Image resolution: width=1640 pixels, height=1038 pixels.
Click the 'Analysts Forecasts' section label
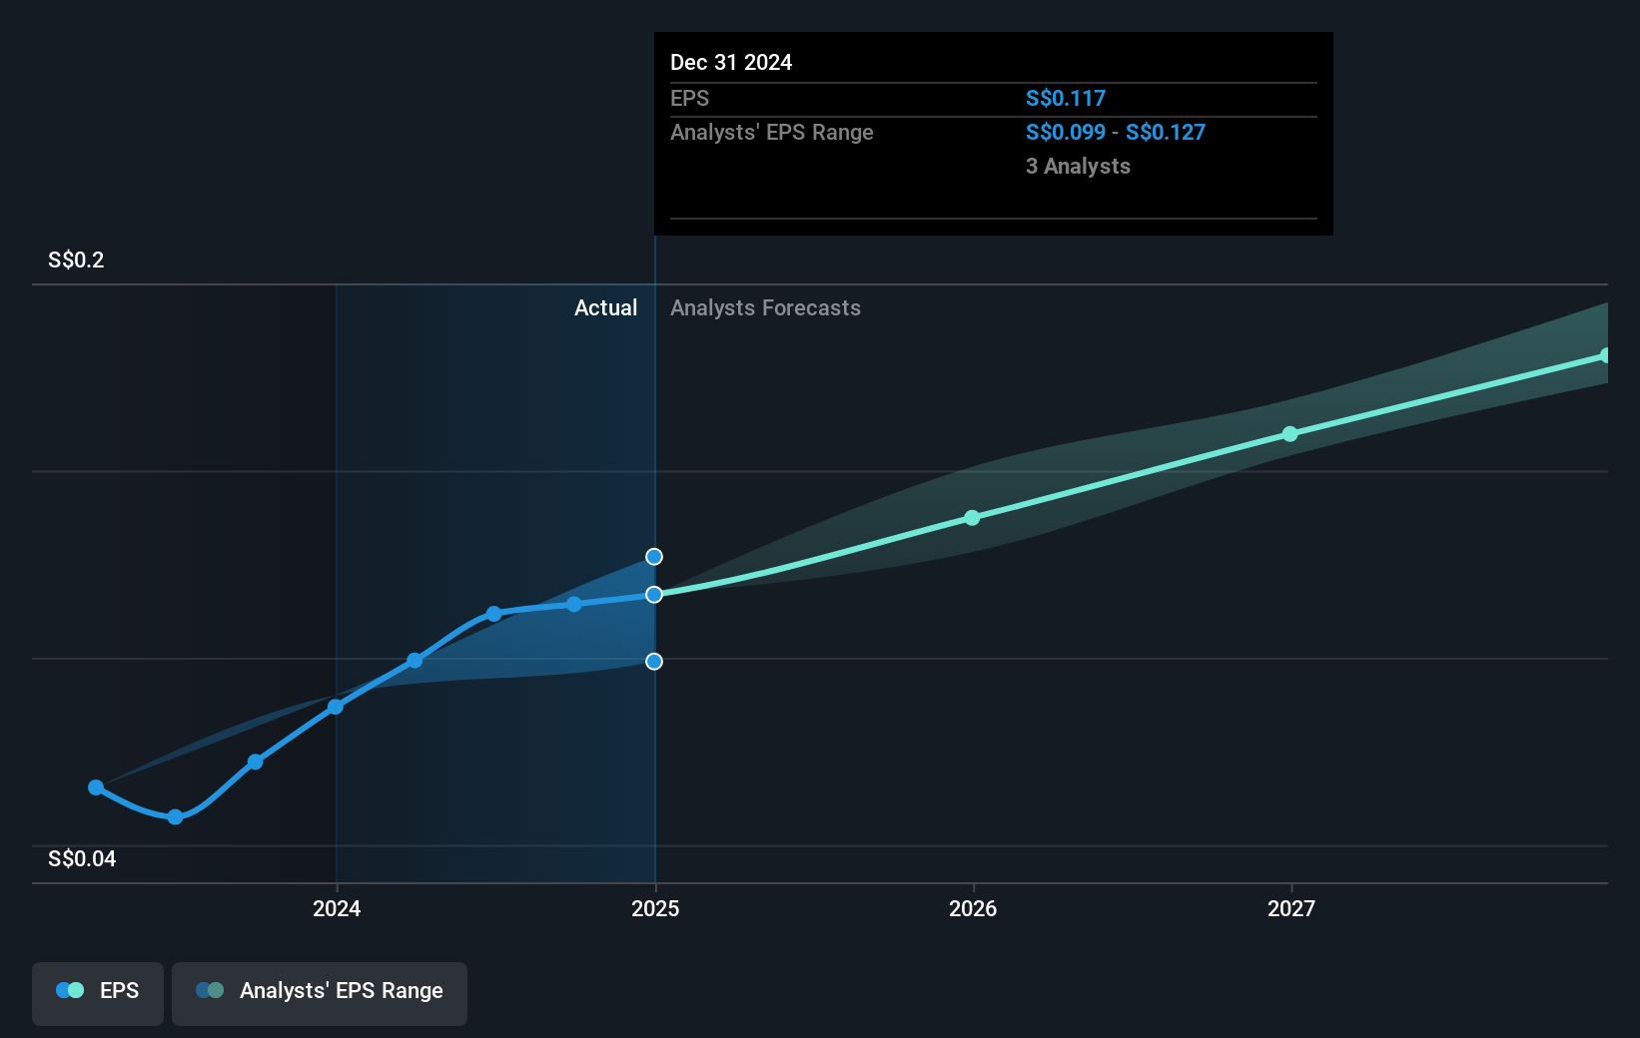[765, 308]
